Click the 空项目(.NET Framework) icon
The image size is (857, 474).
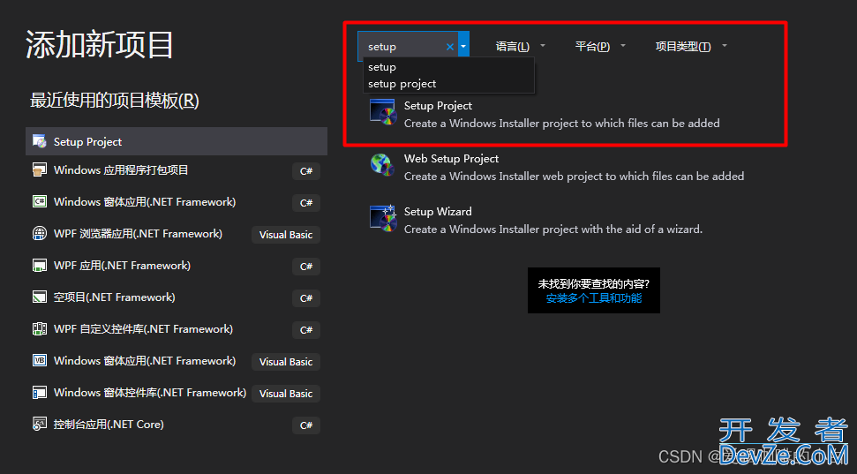pyautogui.click(x=40, y=297)
